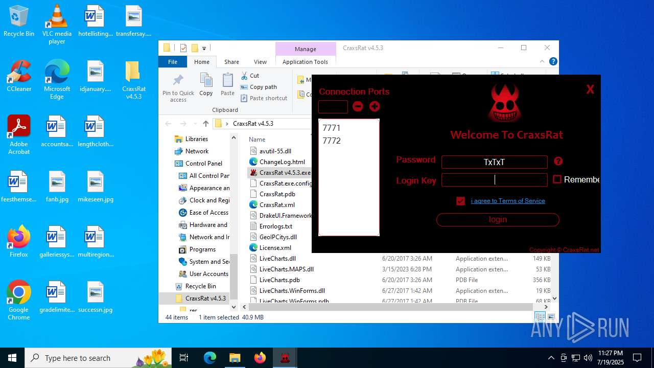Open Customize Quick Access Toolbar dropdown
This screenshot has height=368, width=654.
click(x=204, y=49)
